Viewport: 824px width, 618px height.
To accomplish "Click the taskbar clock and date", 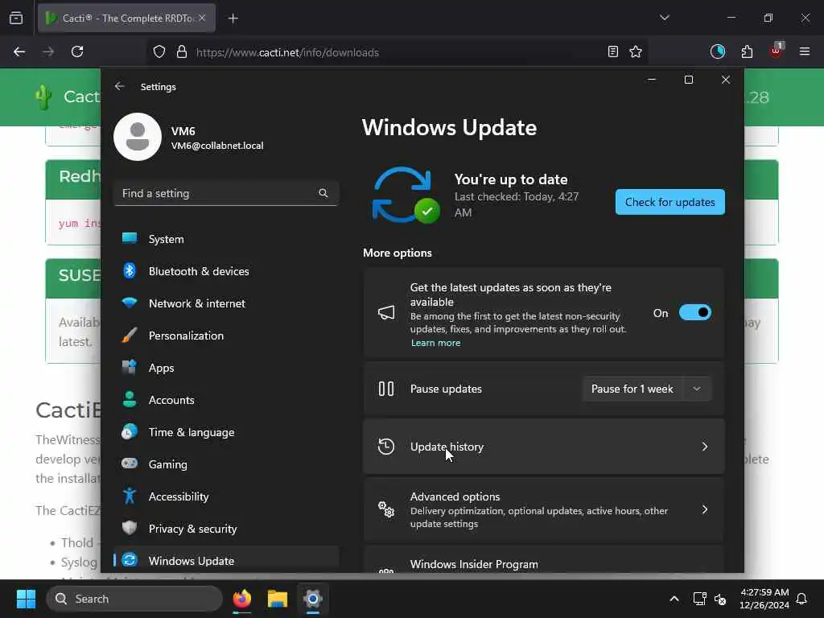I will 764,599.
